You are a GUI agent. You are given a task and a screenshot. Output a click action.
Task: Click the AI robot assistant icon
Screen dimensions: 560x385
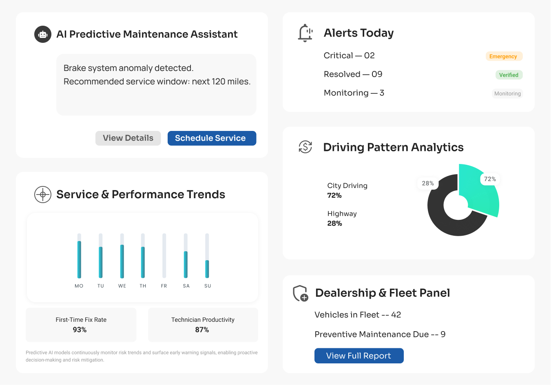(x=43, y=35)
